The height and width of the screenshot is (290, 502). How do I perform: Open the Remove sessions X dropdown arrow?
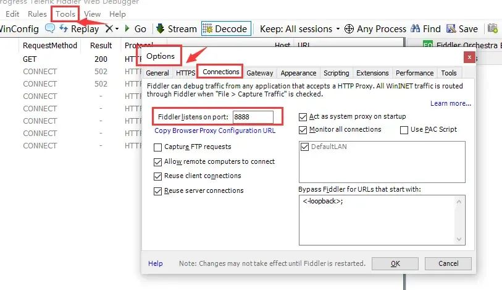117,29
